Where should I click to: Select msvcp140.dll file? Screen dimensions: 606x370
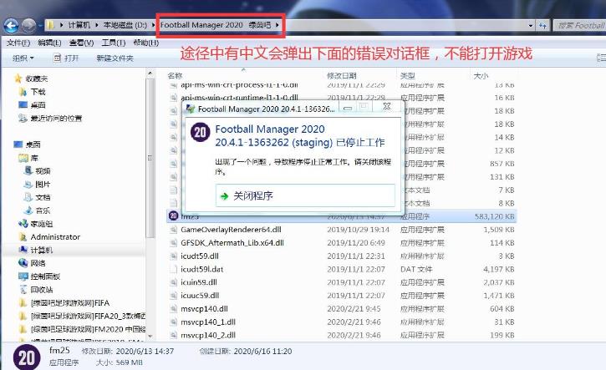pyautogui.click(x=204, y=308)
